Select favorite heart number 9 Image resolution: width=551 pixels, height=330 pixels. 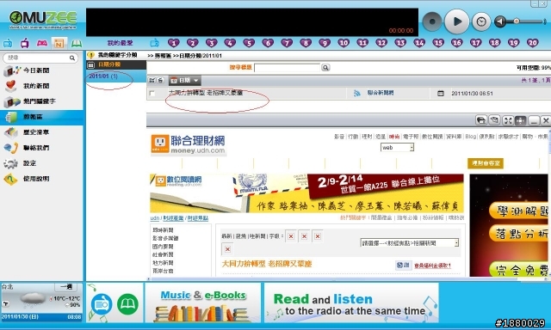click(x=325, y=43)
